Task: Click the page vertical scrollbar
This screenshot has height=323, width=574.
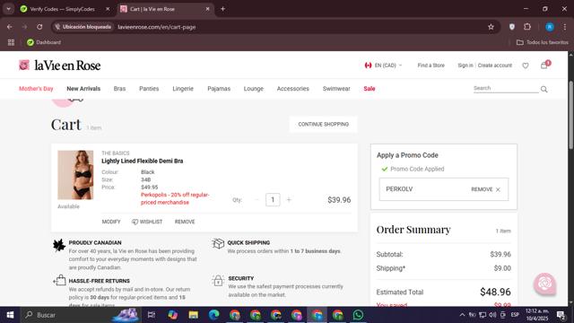Action: [570, 115]
